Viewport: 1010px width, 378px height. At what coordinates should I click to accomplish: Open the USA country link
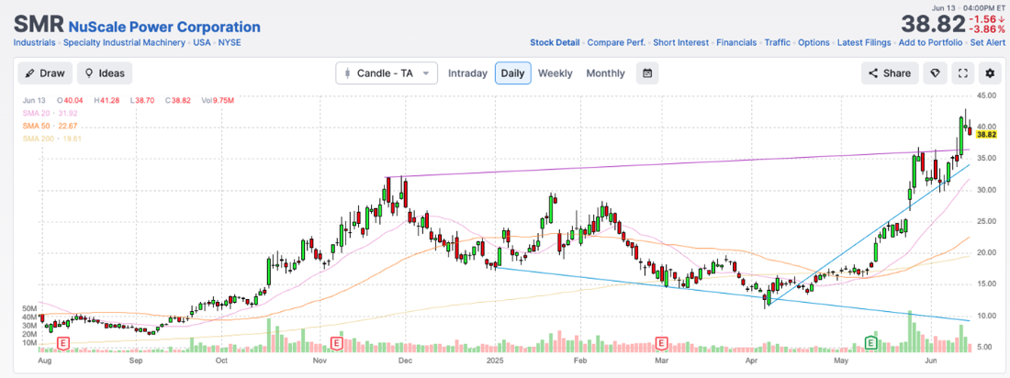click(x=202, y=42)
